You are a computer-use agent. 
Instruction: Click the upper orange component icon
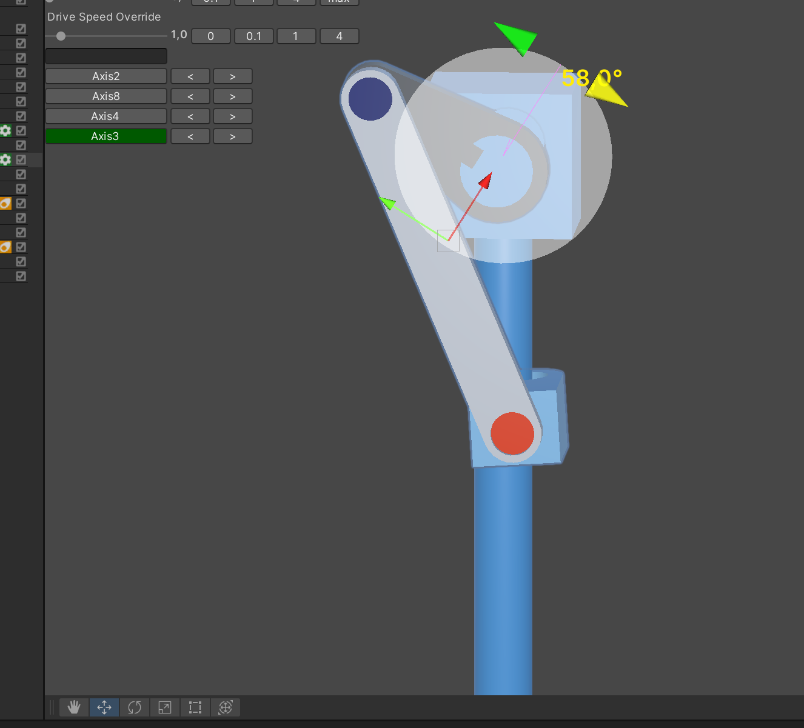5,203
